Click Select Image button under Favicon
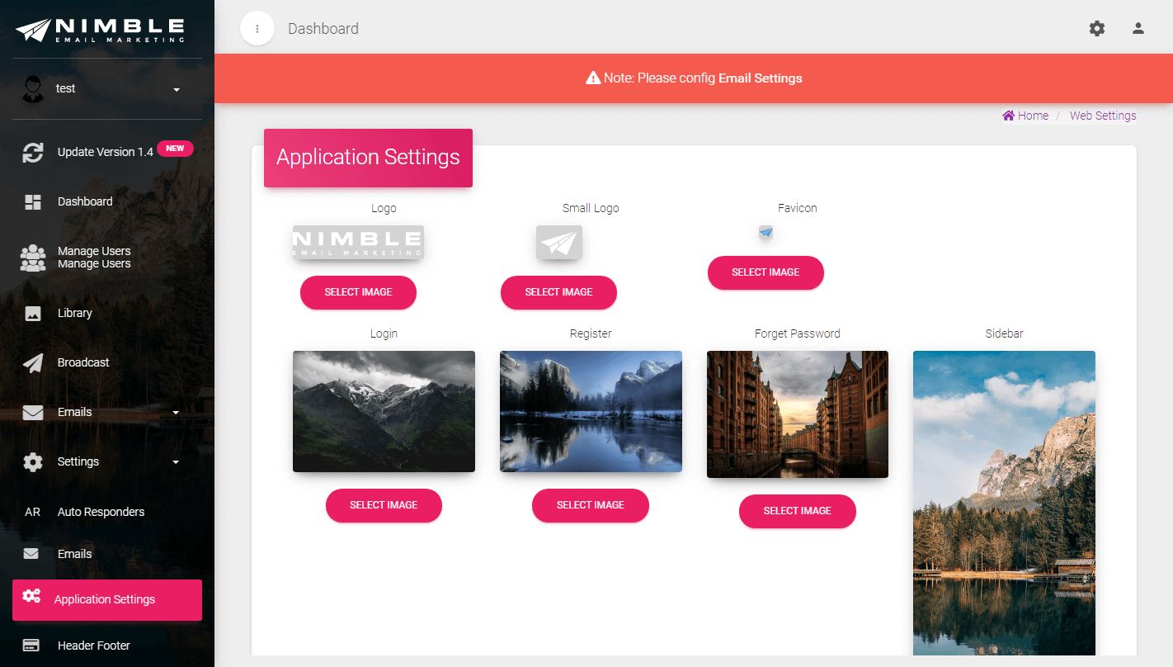1173x667 pixels. (x=766, y=272)
